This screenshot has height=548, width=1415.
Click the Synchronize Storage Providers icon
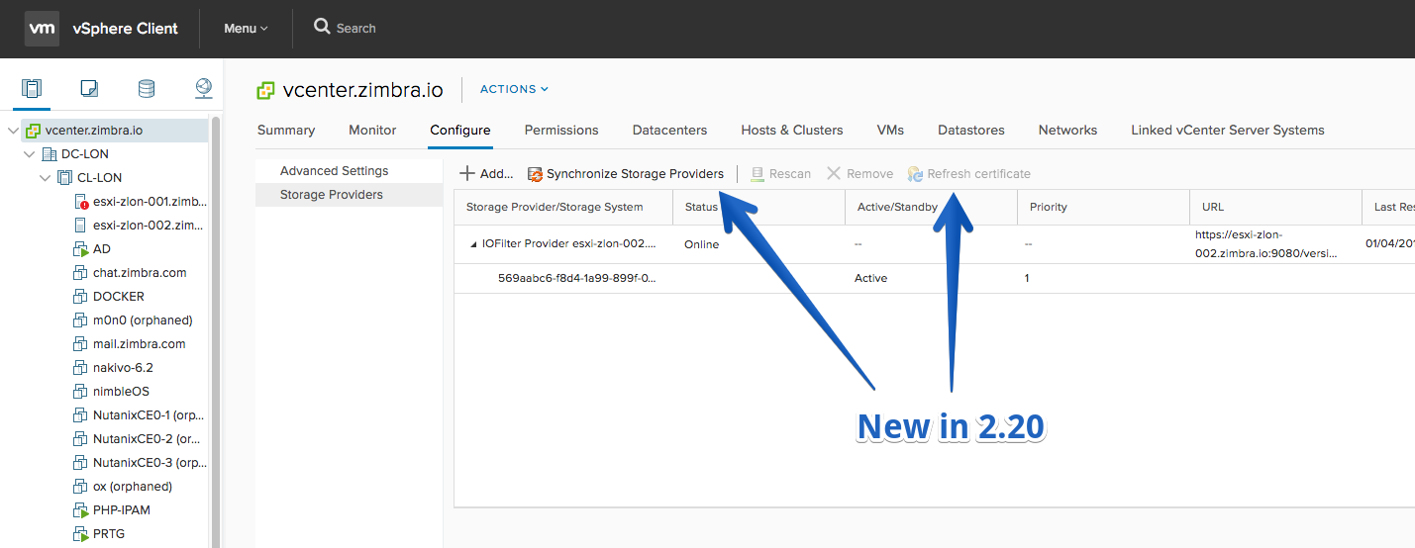[535, 174]
